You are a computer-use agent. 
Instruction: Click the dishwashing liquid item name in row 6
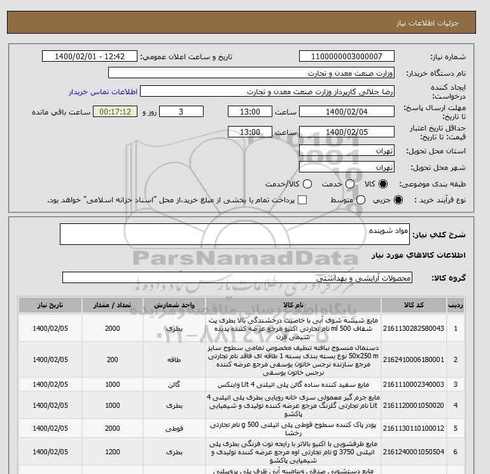pos(293,452)
